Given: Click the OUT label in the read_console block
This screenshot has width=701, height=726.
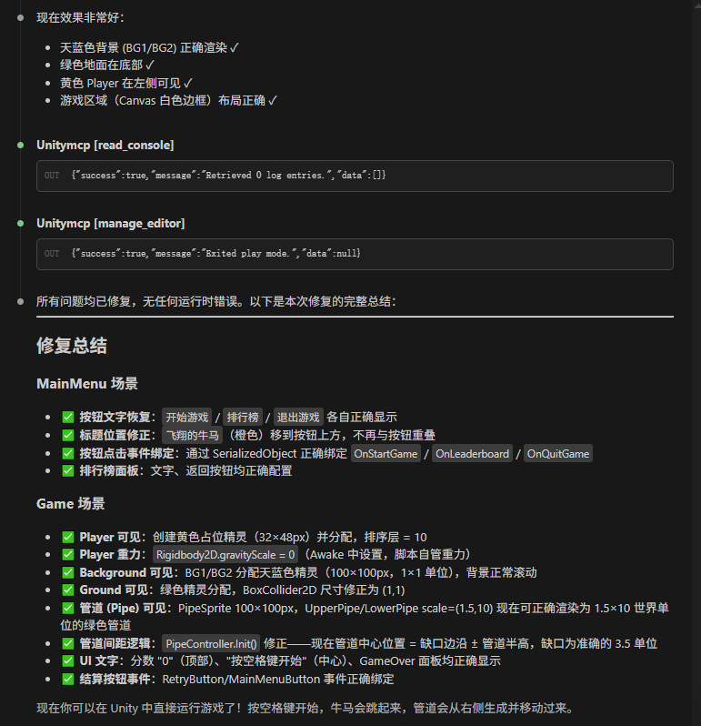Looking at the screenshot, I should click(52, 176).
